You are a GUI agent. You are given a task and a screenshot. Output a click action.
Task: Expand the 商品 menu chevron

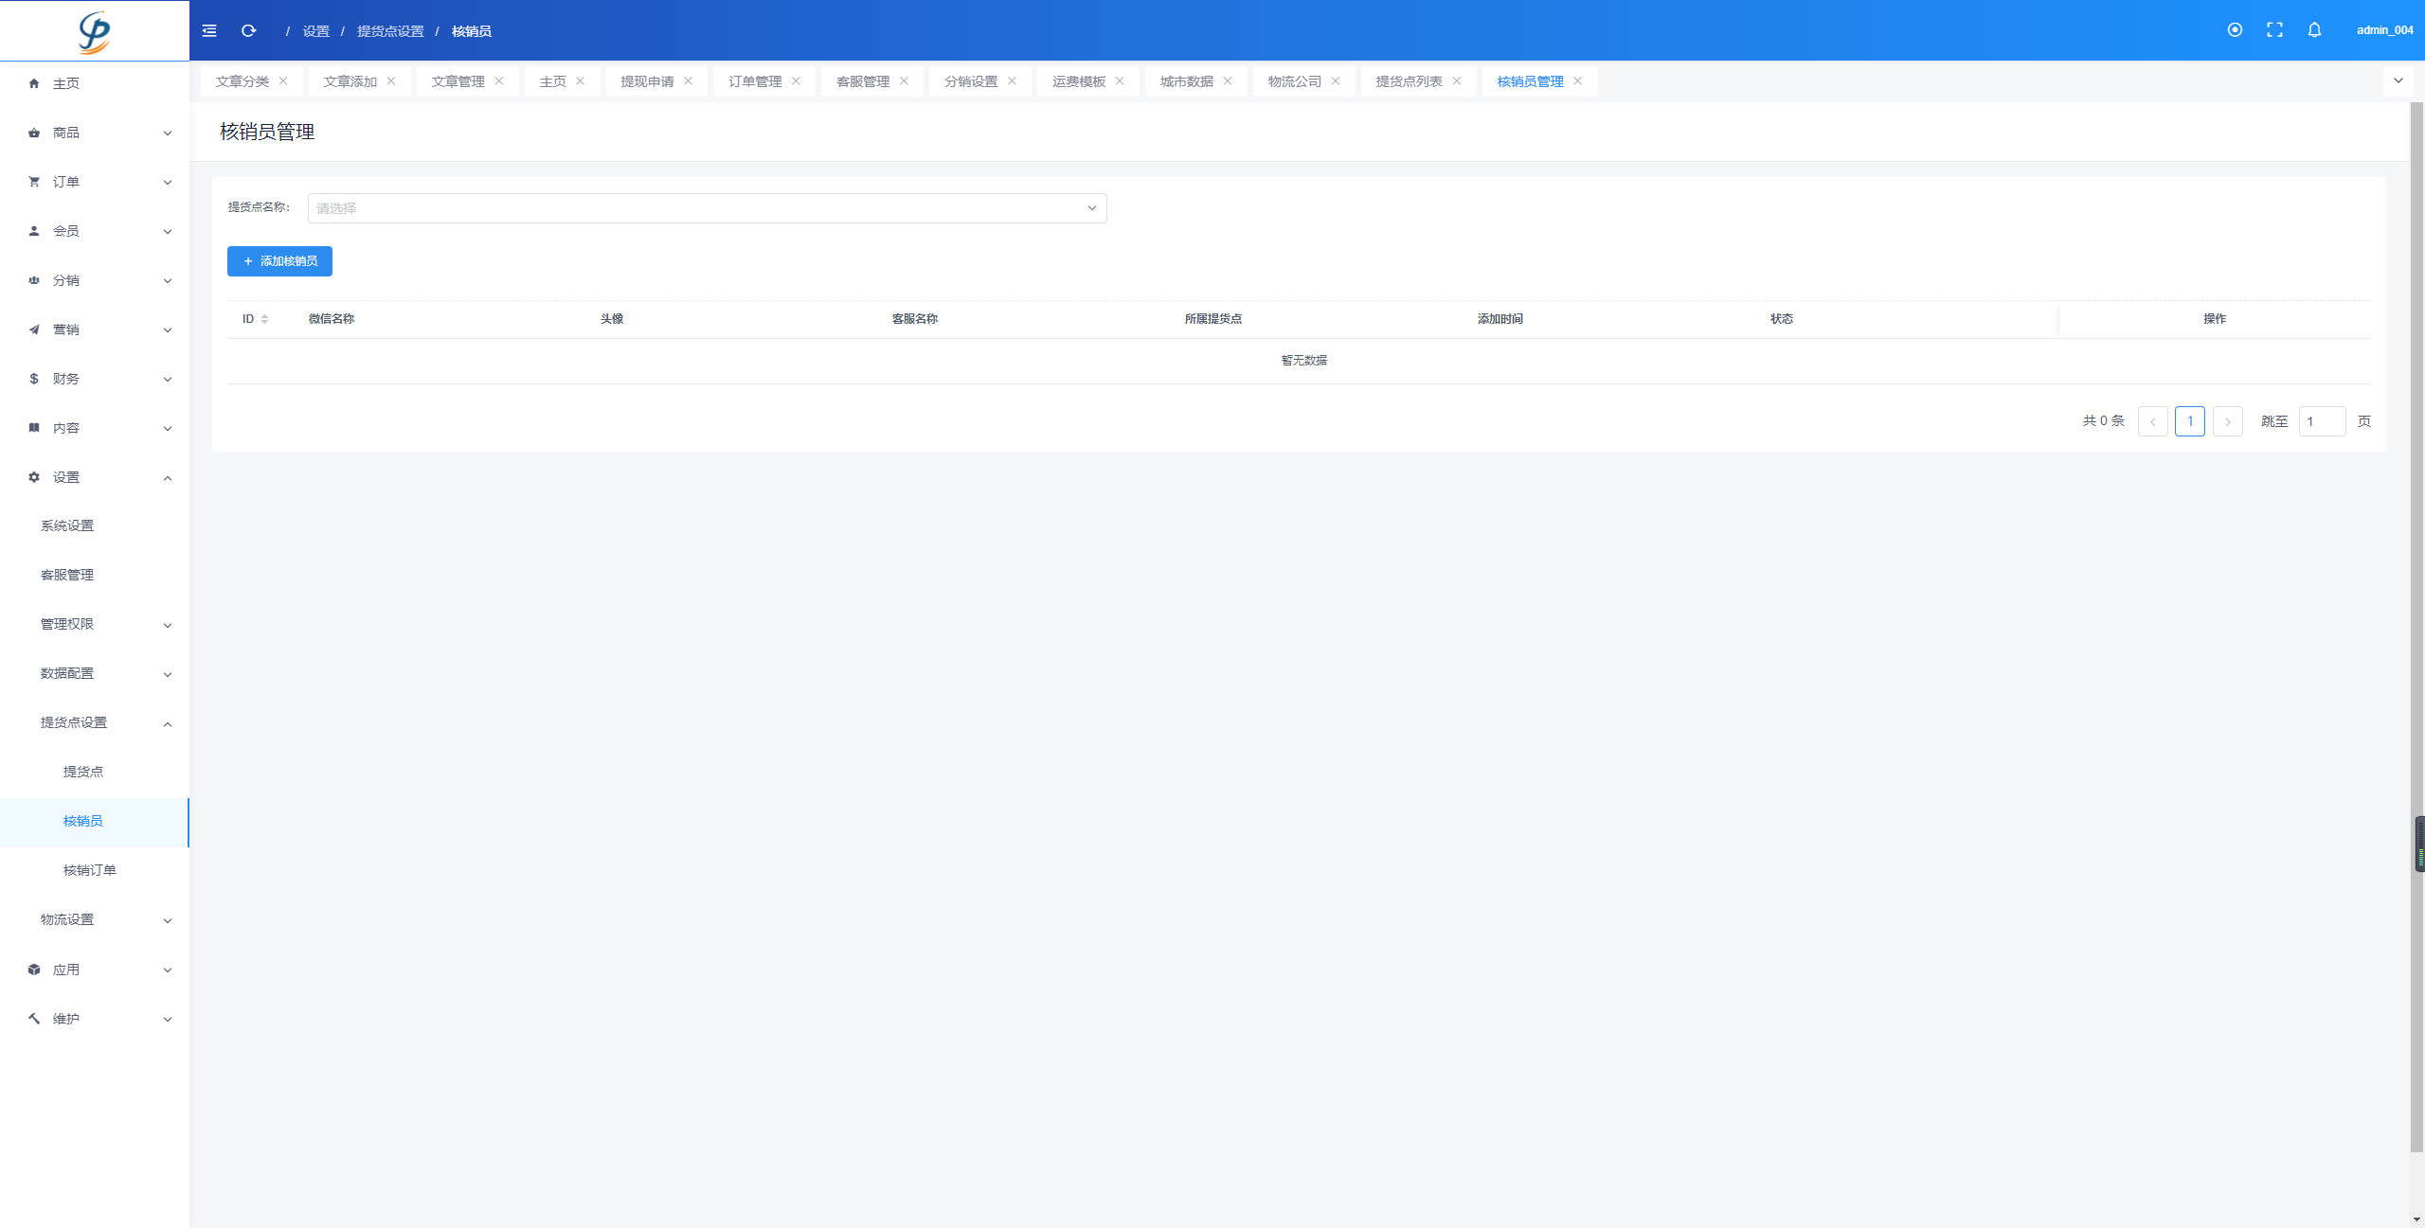pyautogui.click(x=168, y=133)
